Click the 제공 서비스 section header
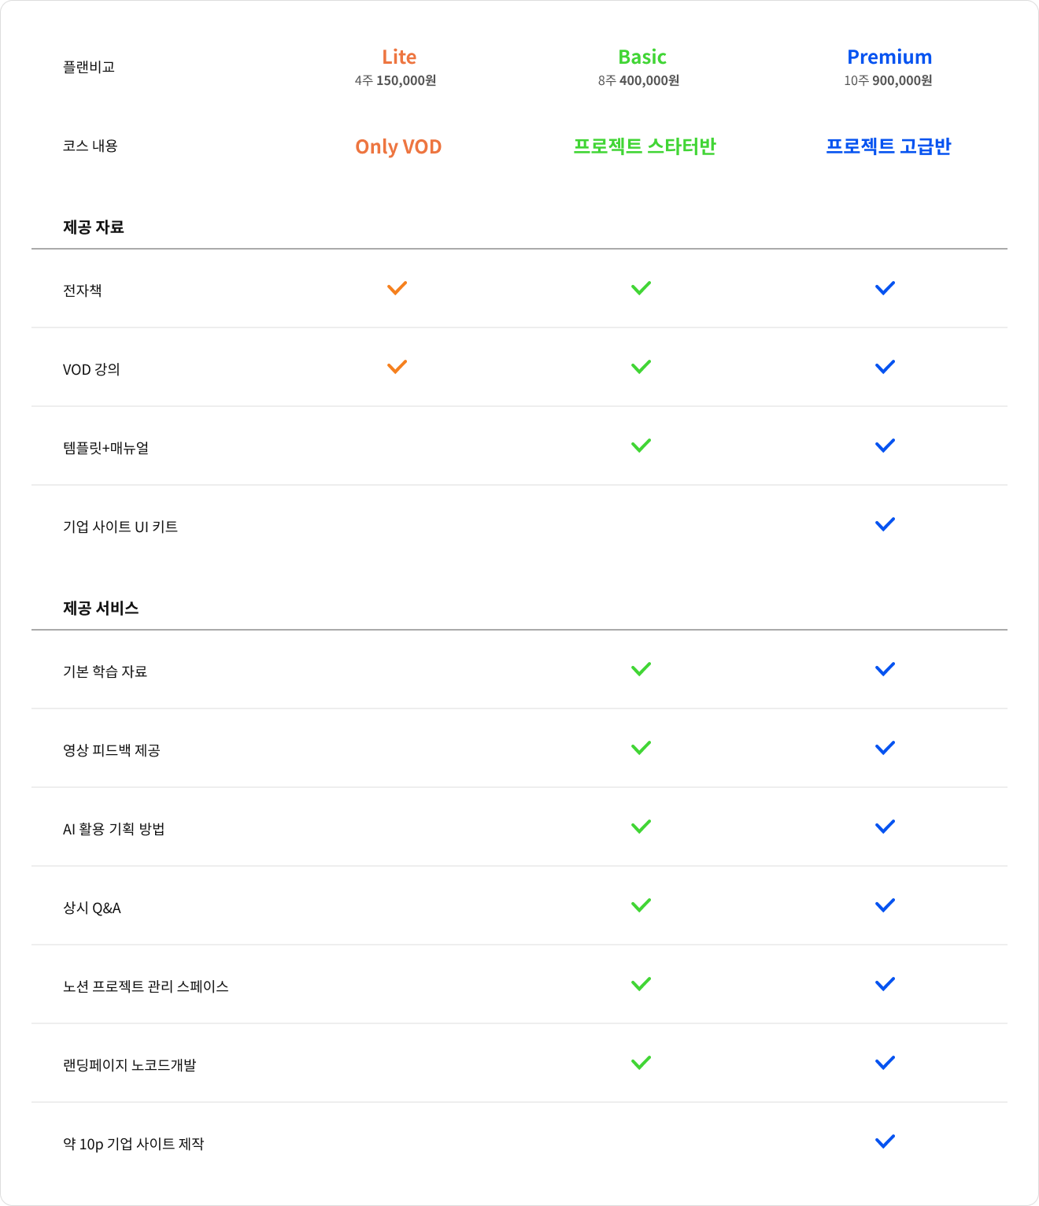1039x1206 pixels. pyautogui.click(x=101, y=608)
